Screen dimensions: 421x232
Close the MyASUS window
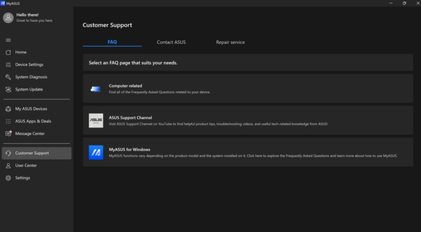tap(418, 3)
